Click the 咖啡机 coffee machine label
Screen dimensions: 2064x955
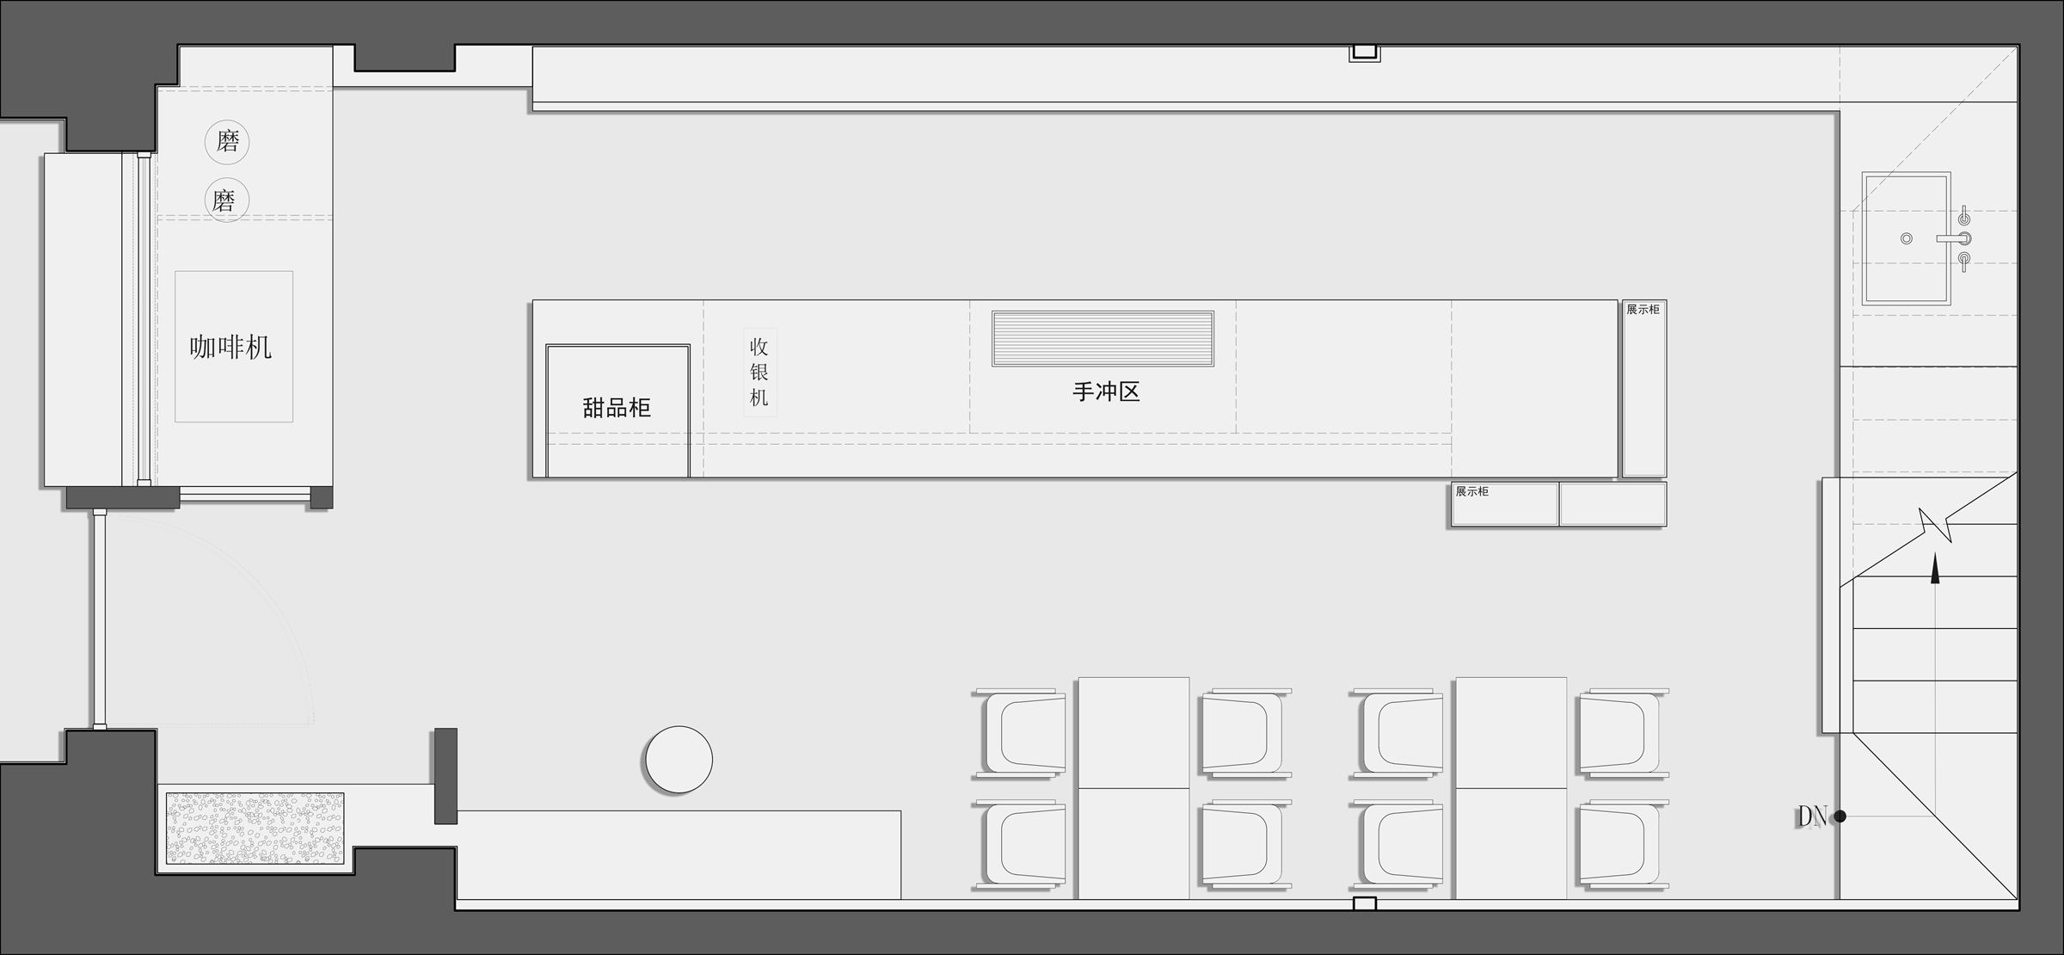pos(230,348)
